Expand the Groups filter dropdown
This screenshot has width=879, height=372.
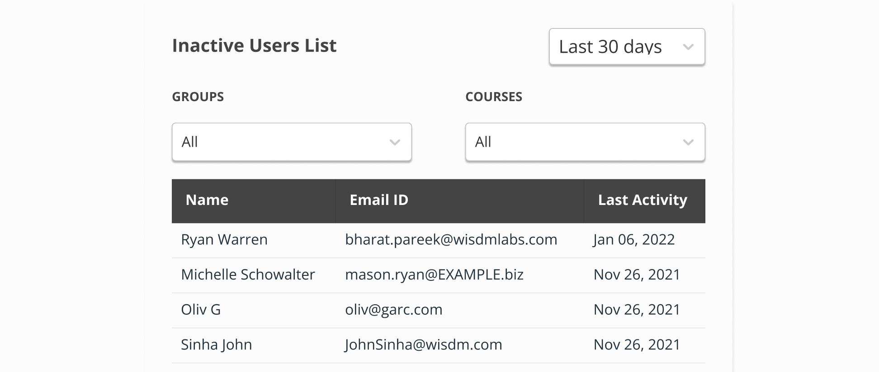291,142
